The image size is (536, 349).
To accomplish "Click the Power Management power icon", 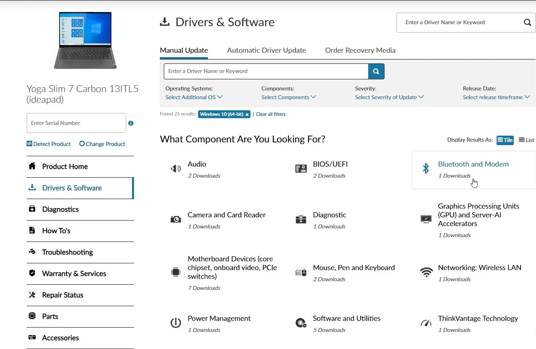I will [175, 323].
